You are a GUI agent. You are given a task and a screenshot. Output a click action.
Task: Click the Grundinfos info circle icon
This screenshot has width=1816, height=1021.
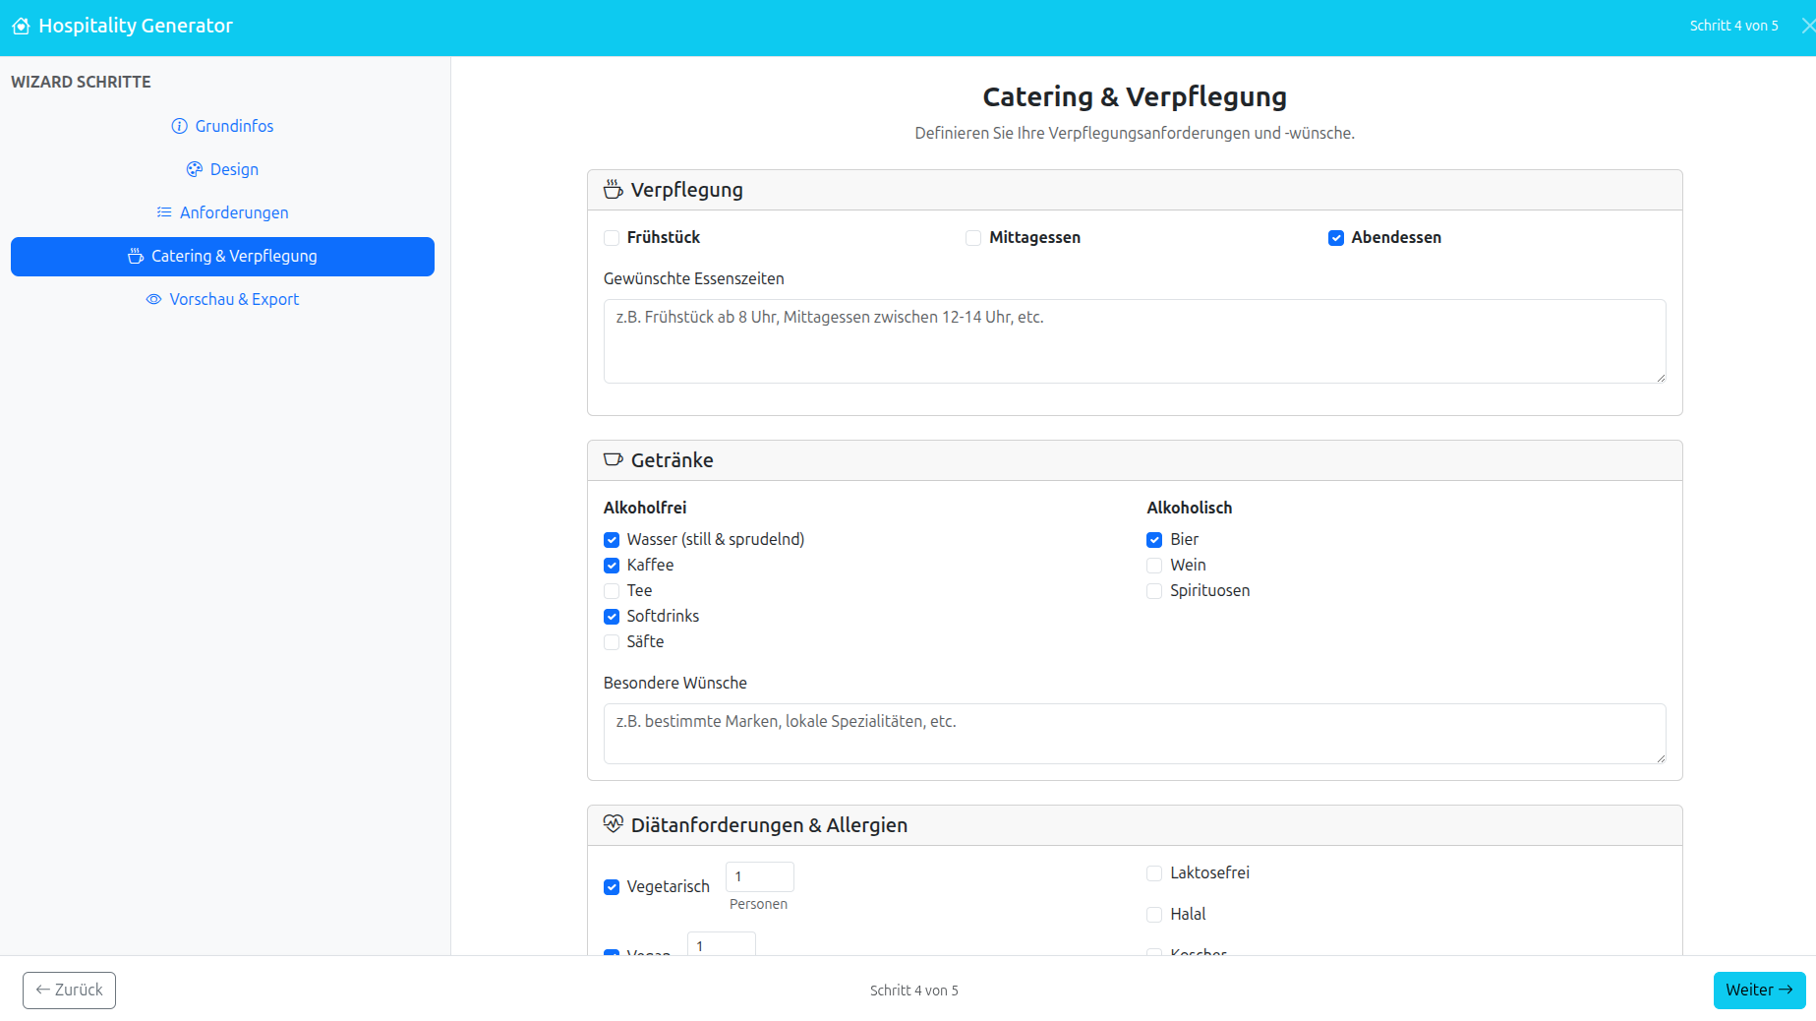click(x=179, y=126)
